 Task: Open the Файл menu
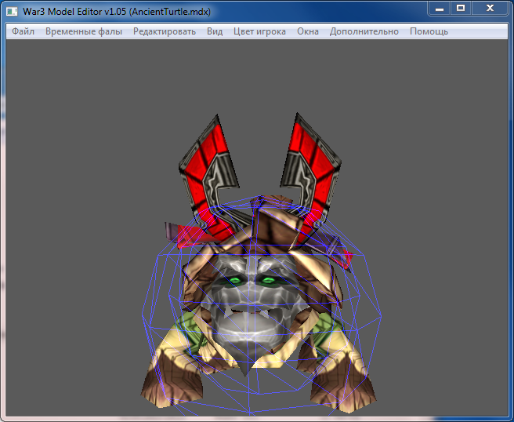point(23,31)
